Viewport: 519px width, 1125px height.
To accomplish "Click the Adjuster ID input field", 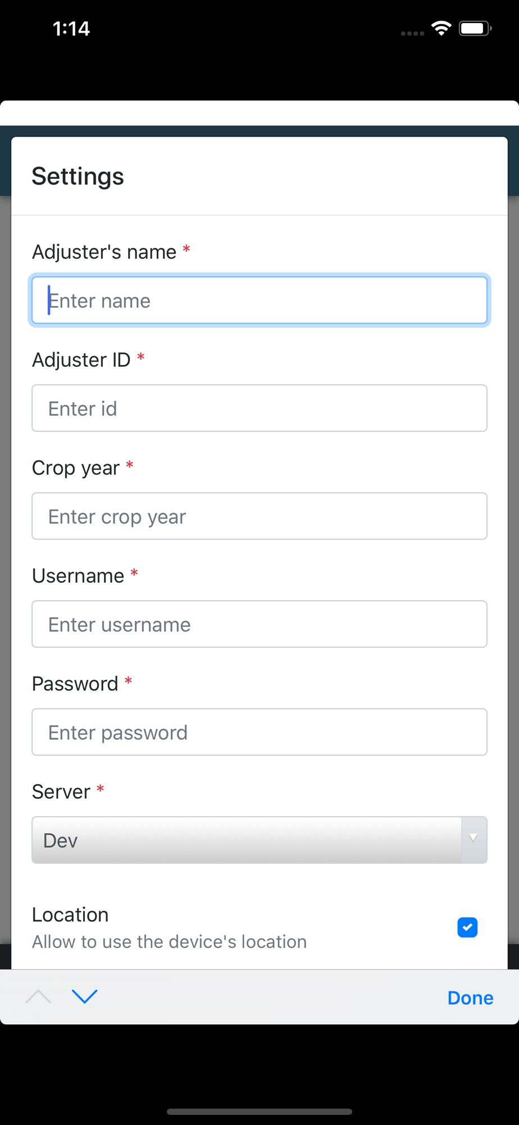I will click(x=259, y=408).
